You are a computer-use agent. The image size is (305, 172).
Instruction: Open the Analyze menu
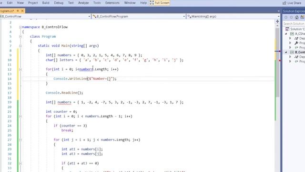point(83,3)
